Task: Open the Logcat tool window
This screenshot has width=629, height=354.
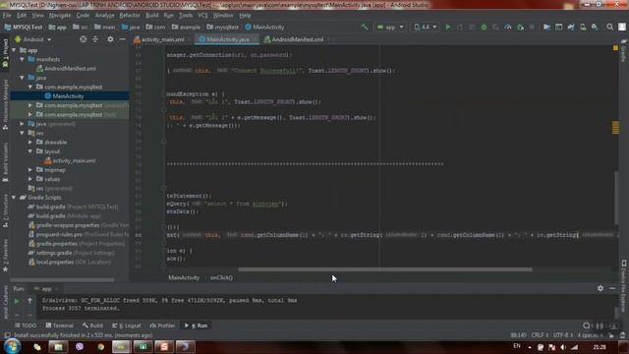Action: 127,325
